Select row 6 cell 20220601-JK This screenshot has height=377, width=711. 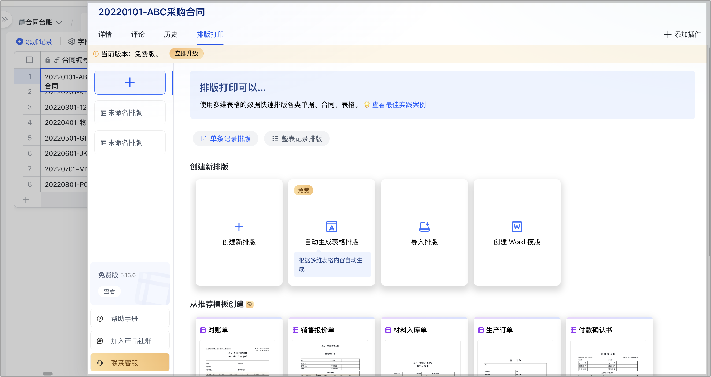64,153
